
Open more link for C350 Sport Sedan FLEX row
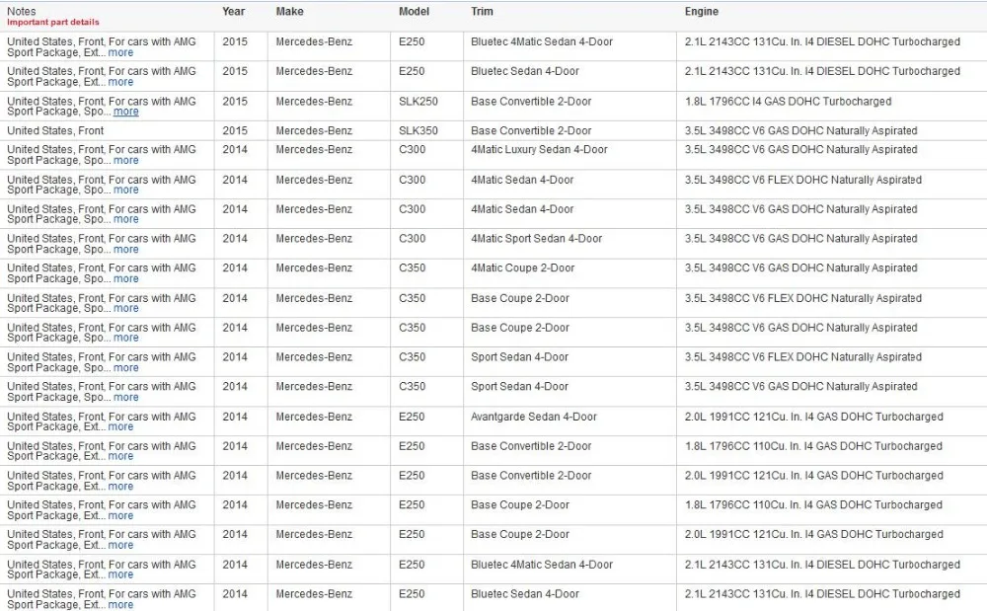click(x=126, y=368)
